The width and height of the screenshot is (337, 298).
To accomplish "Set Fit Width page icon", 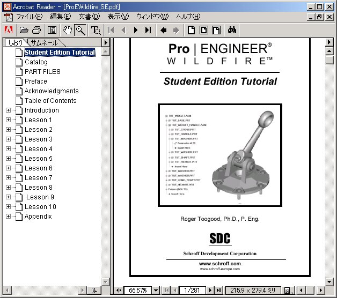I will pyautogui.click(x=216, y=30).
